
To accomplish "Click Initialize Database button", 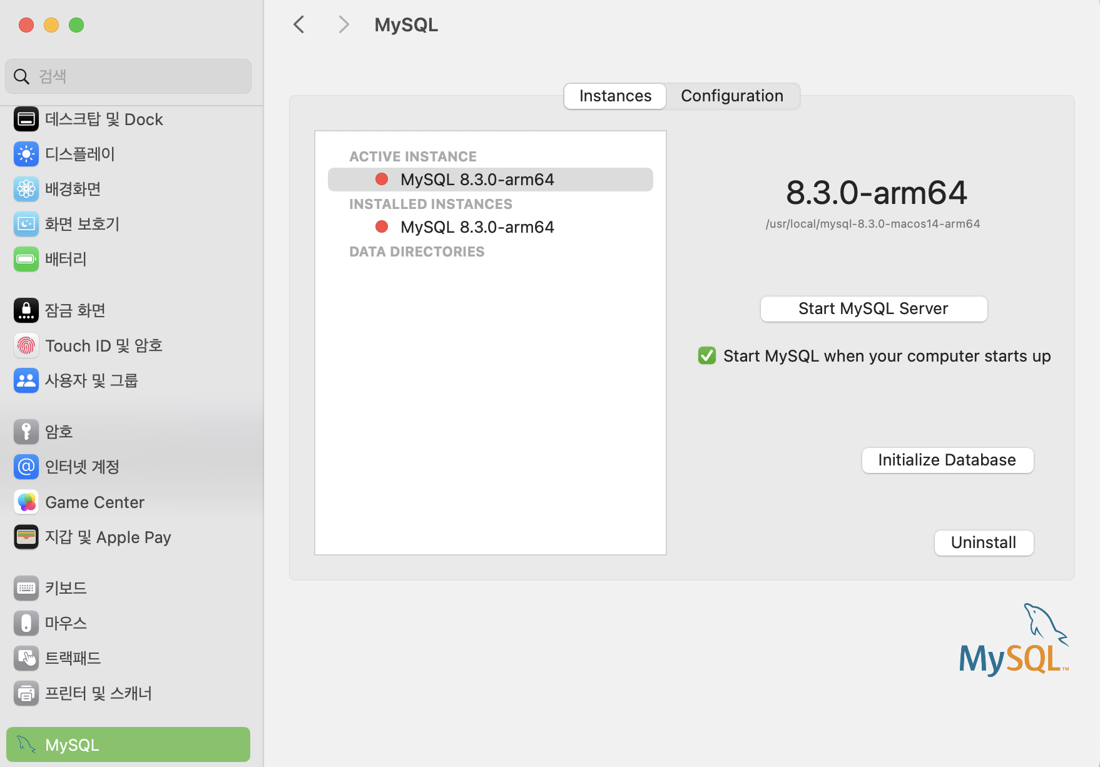I will coord(947,460).
